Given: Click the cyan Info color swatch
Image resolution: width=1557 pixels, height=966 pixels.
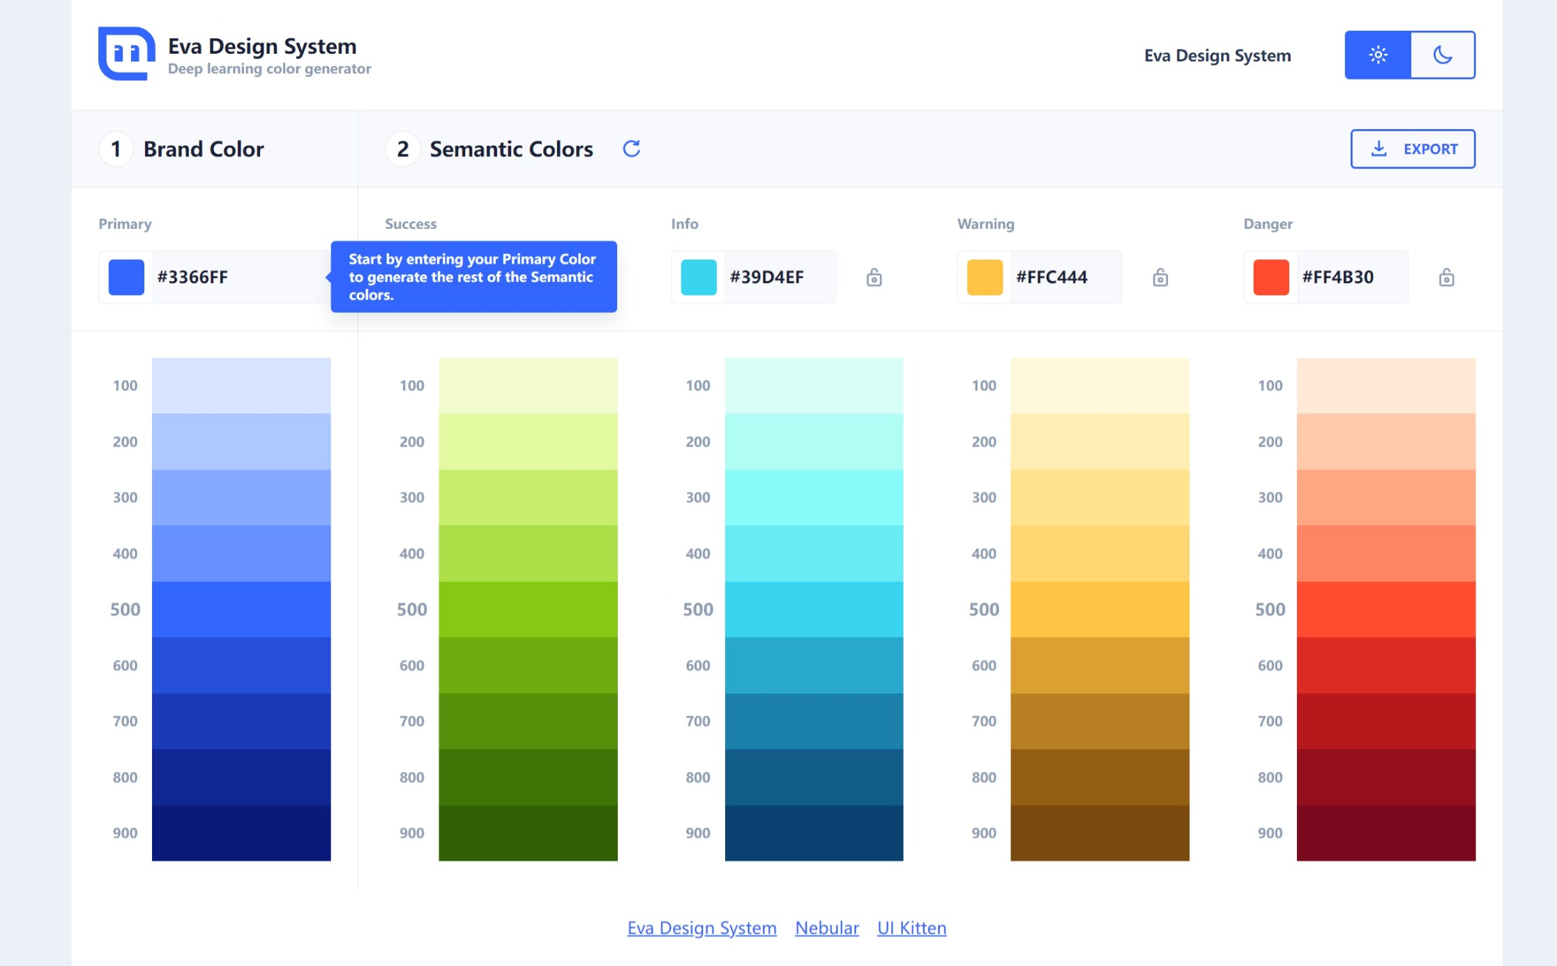Looking at the screenshot, I should click(x=698, y=276).
